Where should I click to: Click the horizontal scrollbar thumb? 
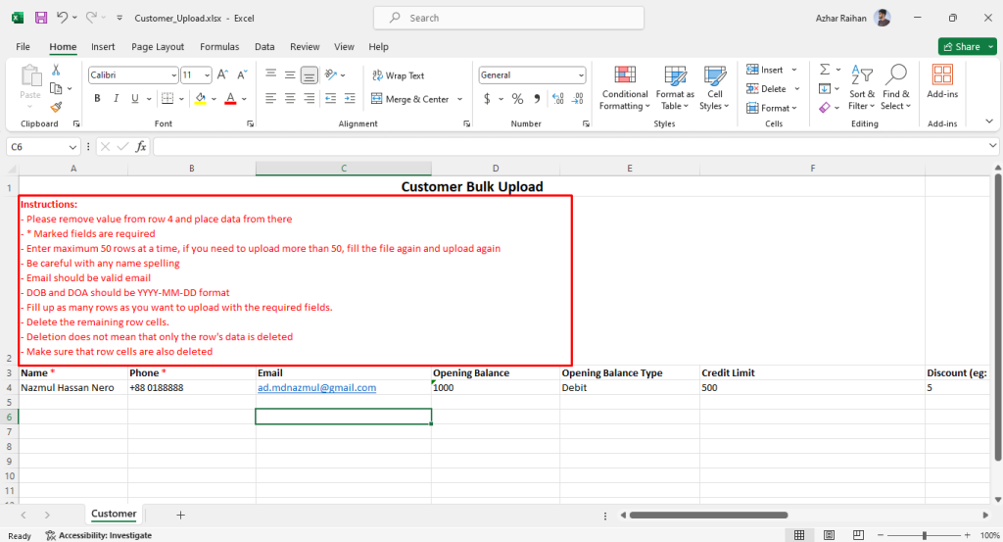click(x=709, y=516)
